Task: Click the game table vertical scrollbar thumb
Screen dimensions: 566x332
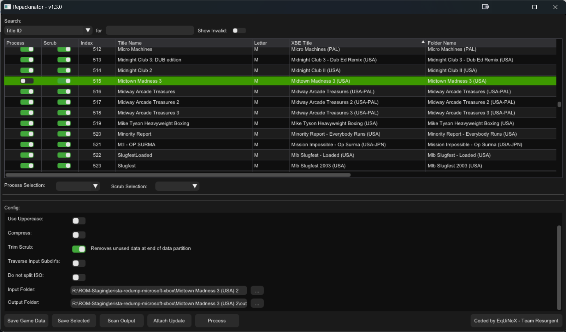Action: tap(559, 104)
